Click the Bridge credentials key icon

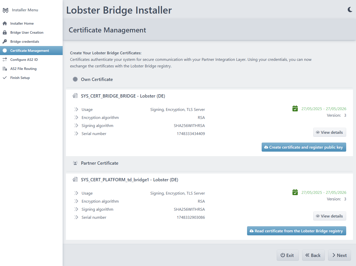click(x=5, y=41)
